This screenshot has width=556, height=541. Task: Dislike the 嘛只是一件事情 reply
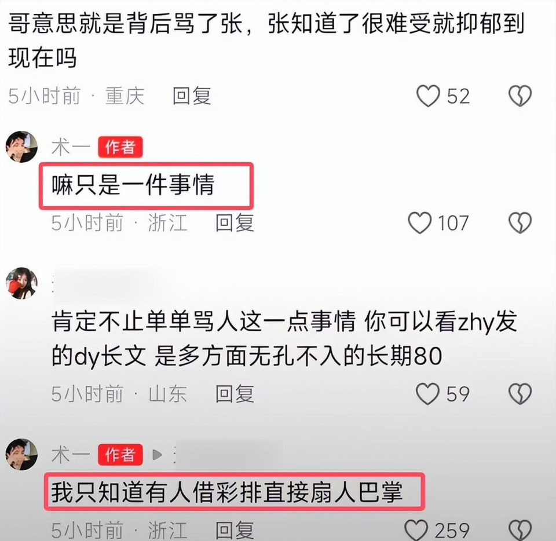(520, 223)
